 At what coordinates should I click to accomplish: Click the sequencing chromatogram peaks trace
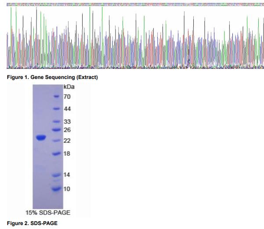point(132,44)
